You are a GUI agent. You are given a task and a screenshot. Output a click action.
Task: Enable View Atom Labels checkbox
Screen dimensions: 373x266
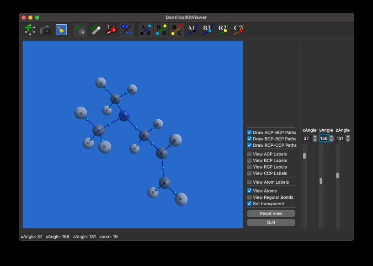(x=250, y=182)
